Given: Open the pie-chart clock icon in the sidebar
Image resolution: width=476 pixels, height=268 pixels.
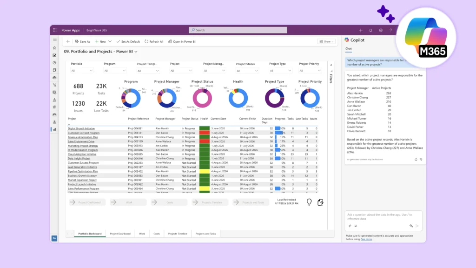Looking at the screenshot, I should coord(55,63).
